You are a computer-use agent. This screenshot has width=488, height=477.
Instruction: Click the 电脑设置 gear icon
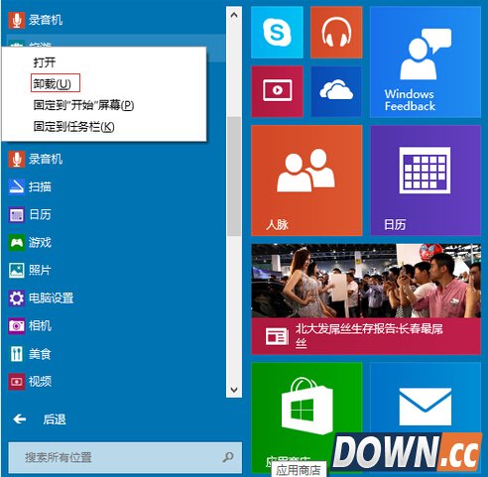point(17,298)
